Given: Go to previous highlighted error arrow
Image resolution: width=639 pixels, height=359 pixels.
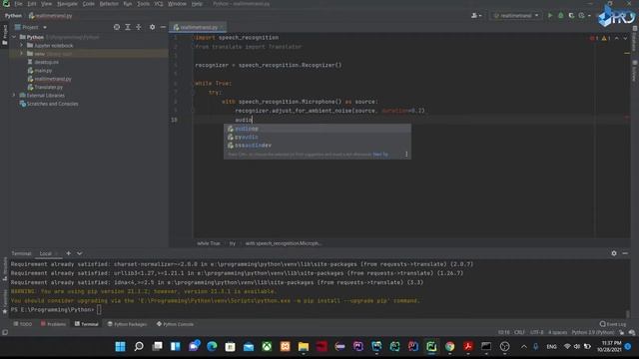Looking at the screenshot, I should click(617, 38).
